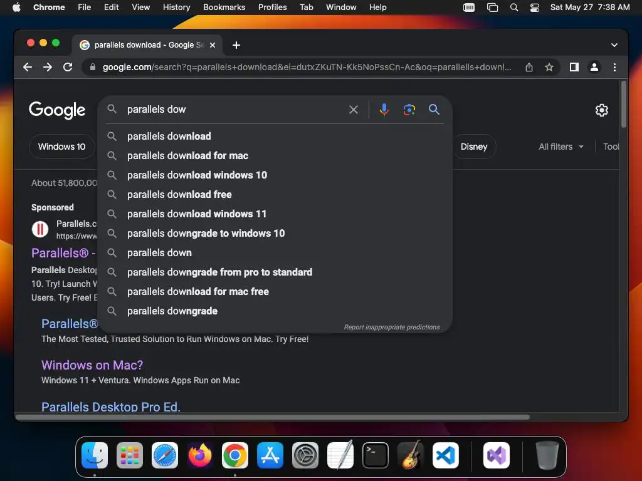Open 'Parallels Desktop Pro Ed.' link
The height and width of the screenshot is (481, 642).
[x=110, y=406]
